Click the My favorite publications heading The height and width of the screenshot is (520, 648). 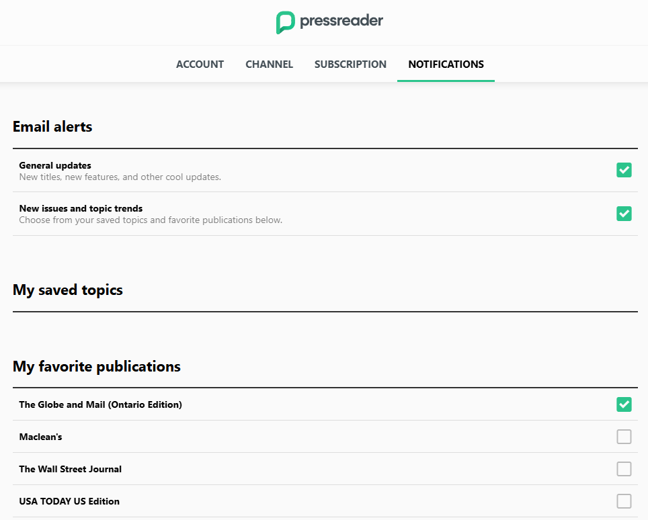(96, 366)
